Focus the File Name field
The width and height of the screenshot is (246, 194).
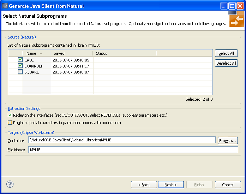point(133,150)
